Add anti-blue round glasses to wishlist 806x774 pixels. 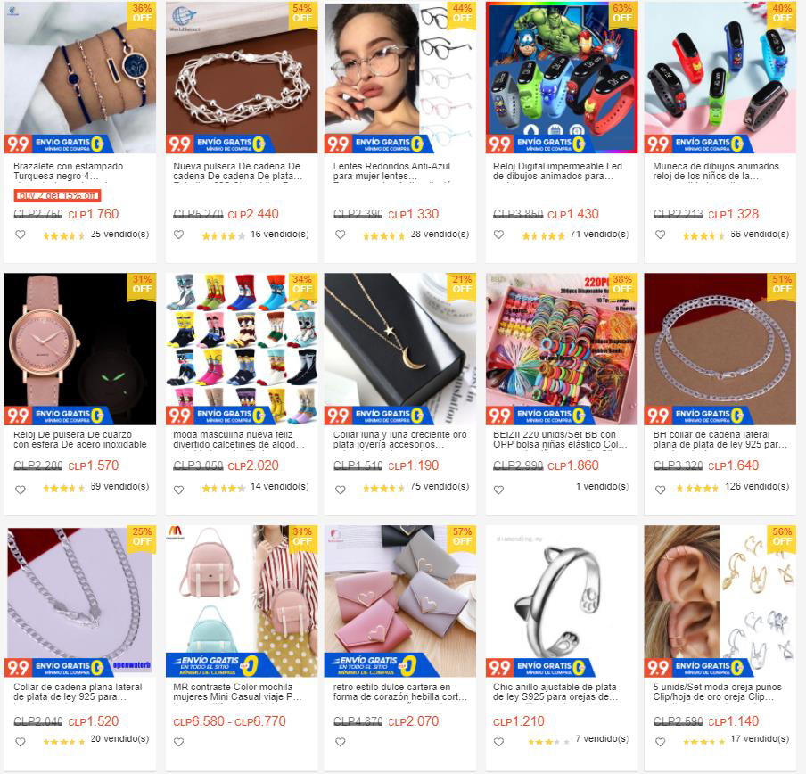pyautogui.click(x=341, y=235)
